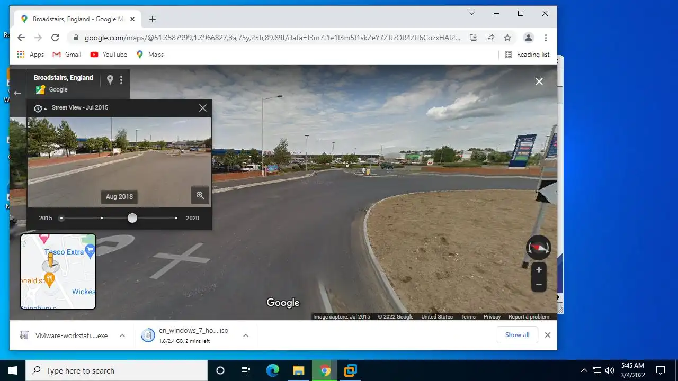
Task: Open the minimap with pegman
Action: click(x=58, y=271)
